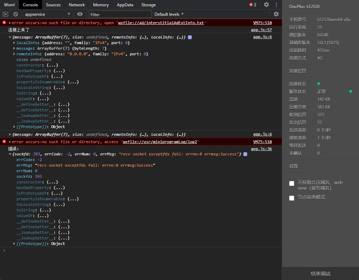
Task: Select the errCode: -2 property
Action: click(x=29, y=160)
